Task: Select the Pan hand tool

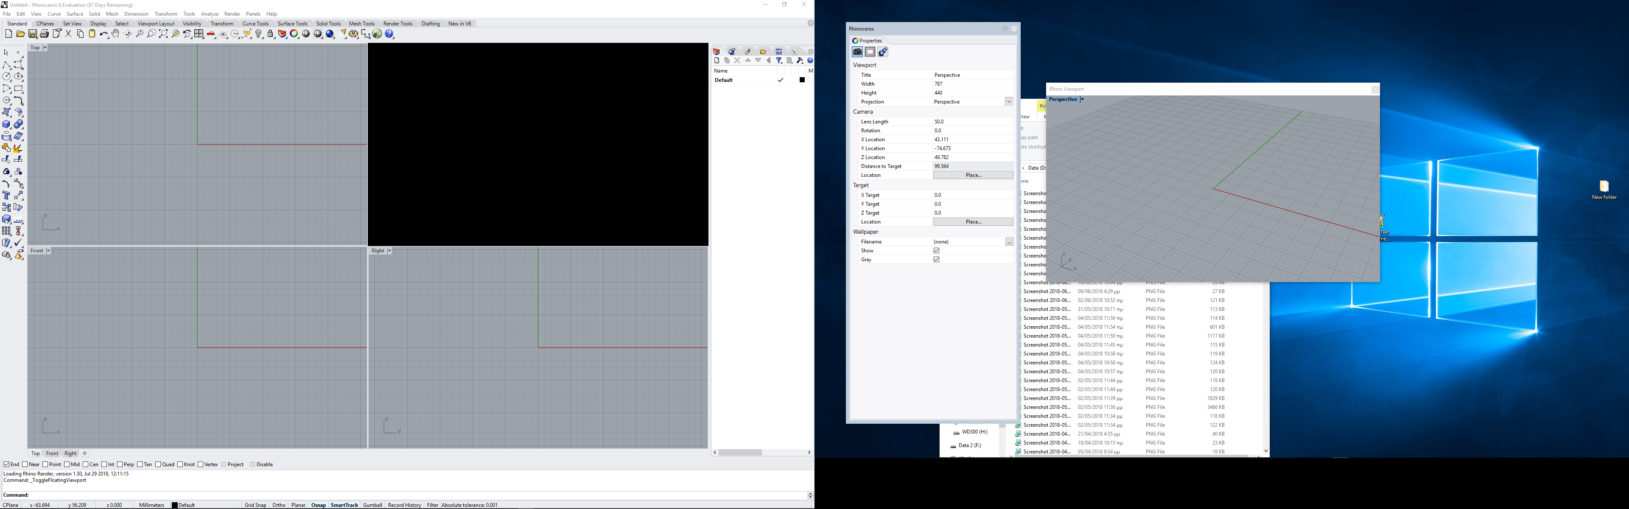Action: (115, 34)
